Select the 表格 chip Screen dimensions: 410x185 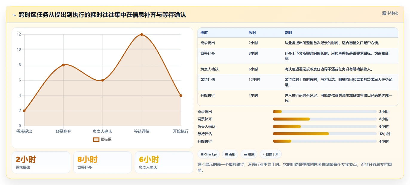coord(230,154)
